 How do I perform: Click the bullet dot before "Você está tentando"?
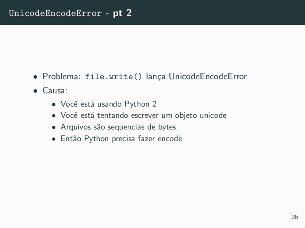(54, 116)
